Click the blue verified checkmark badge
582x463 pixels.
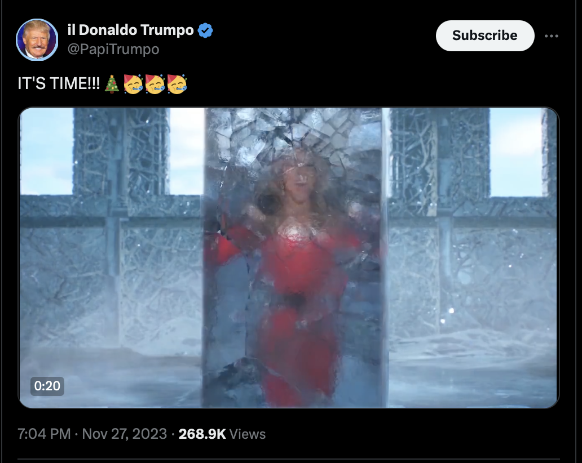pos(205,30)
